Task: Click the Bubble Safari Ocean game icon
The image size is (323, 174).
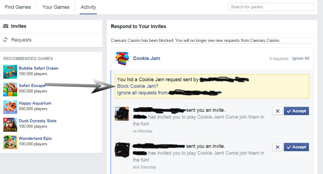Action: click(x=10, y=72)
